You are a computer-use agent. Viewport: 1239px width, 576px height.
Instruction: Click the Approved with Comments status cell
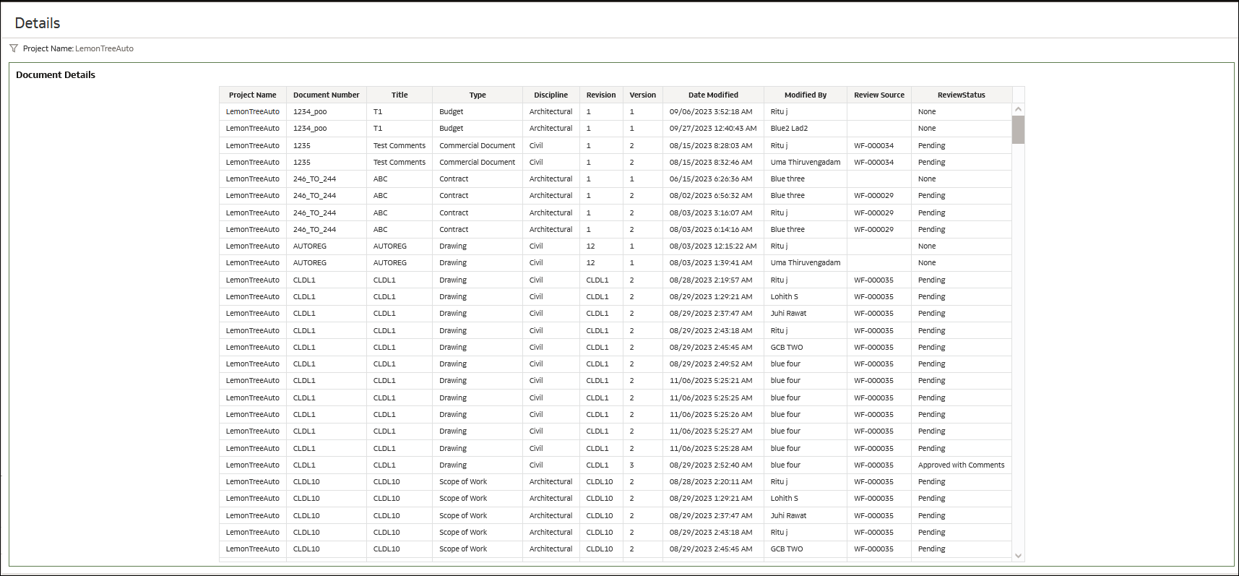pyautogui.click(x=961, y=465)
